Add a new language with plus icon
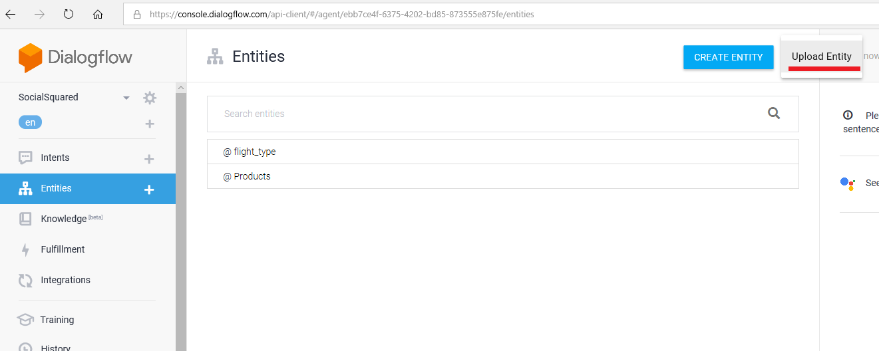The height and width of the screenshot is (351, 879). pyautogui.click(x=150, y=124)
